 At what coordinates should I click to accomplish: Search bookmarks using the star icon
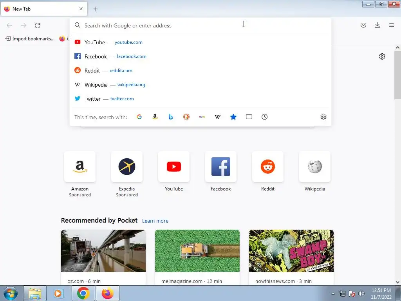(233, 117)
